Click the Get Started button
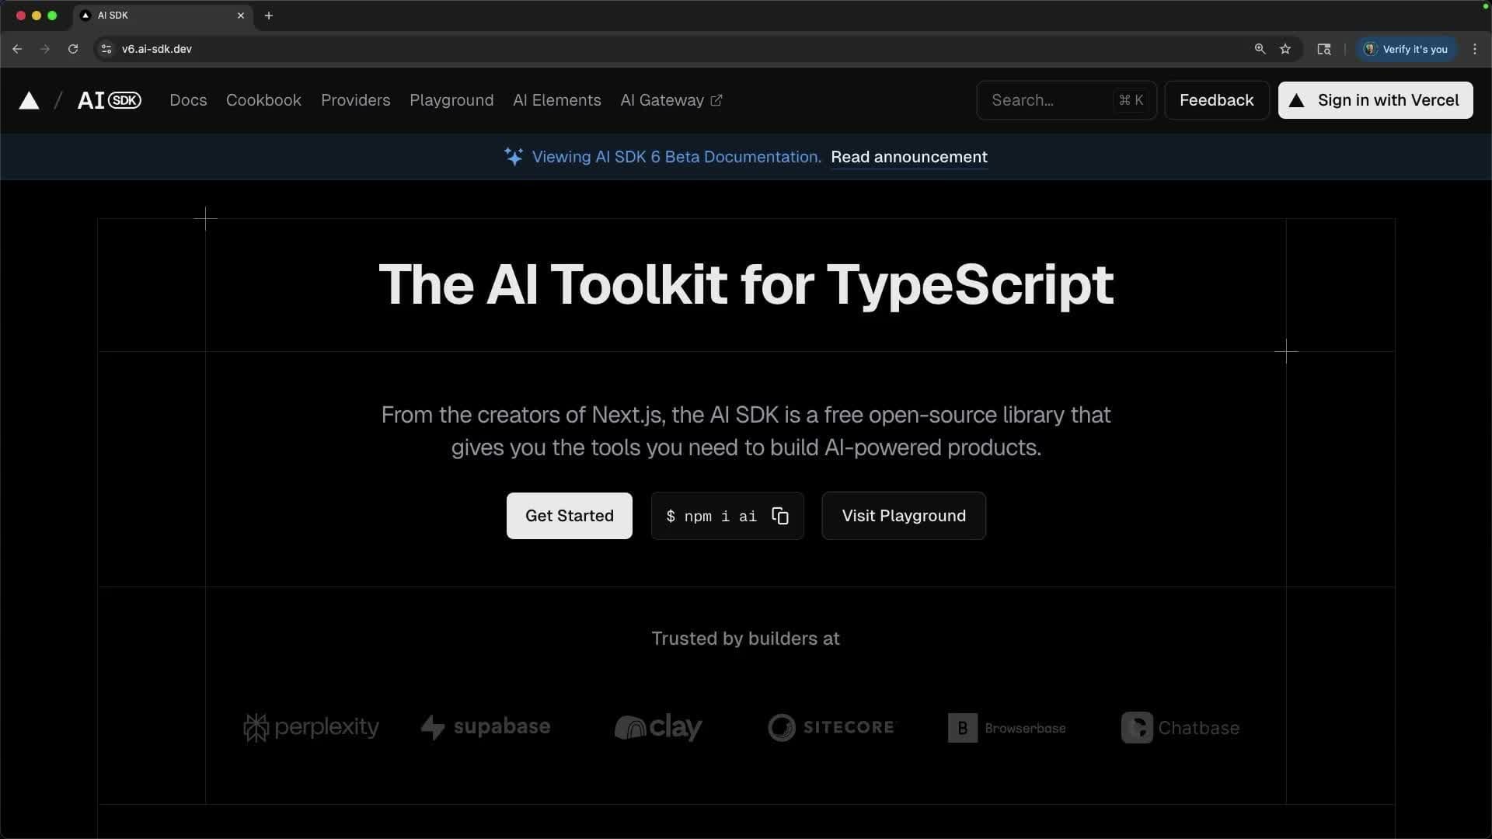This screenshot has width=1492, height=839. point(570,516)
